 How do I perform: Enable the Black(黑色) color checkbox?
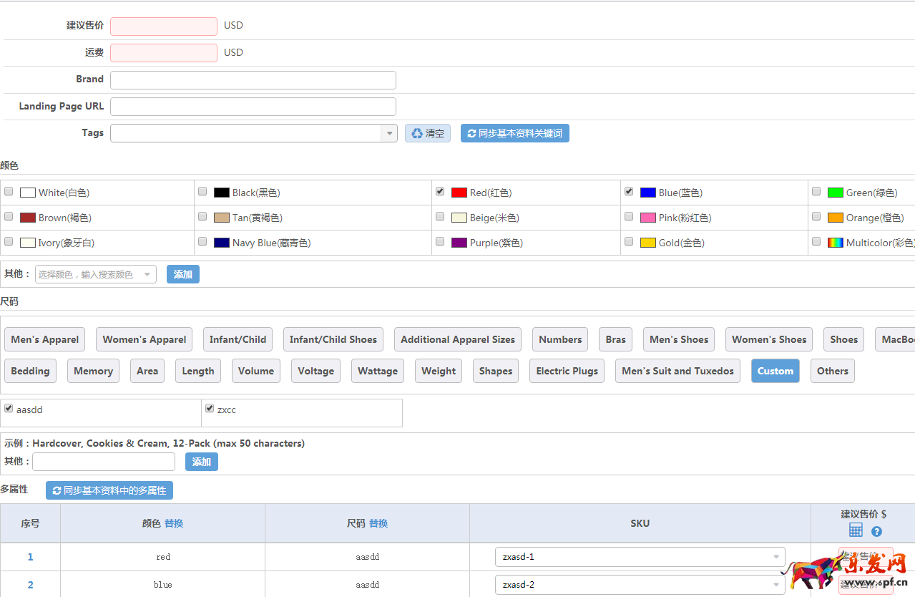coord(202,192)
